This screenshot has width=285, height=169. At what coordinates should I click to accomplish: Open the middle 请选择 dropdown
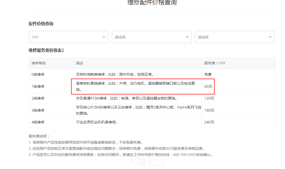point(152,37)
